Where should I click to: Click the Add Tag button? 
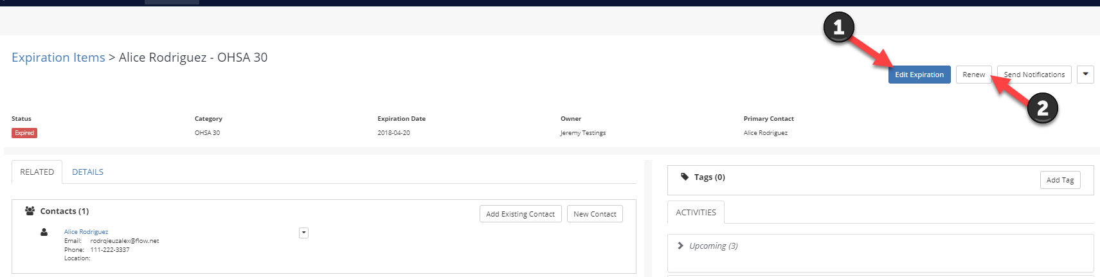(x=1060, y=180)
